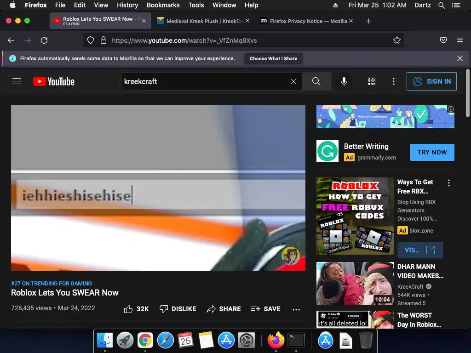Open the YouTube apps grid

[x=372, y=81]
